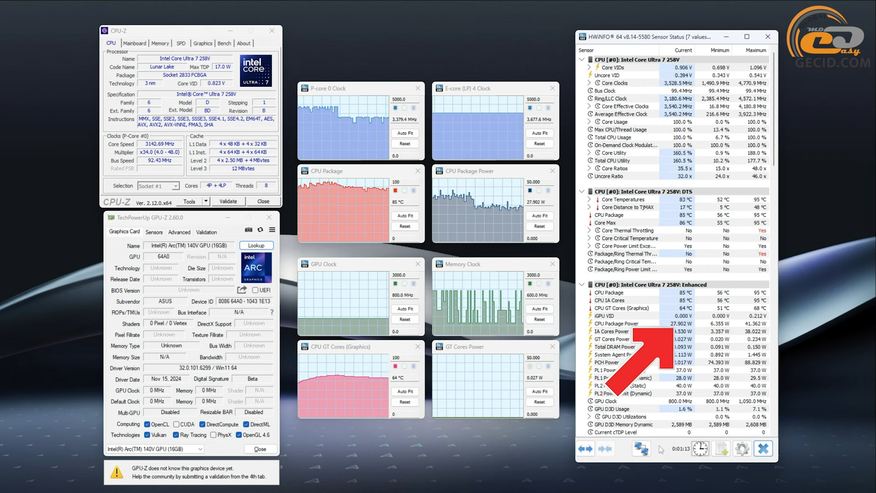Viewport: 876px width, 493px height.
Task: Toggle the CUDA checkbox
Action: tap(176, 424)
